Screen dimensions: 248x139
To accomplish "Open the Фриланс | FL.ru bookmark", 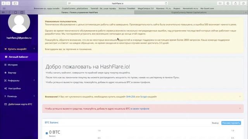I will [164, 8].
